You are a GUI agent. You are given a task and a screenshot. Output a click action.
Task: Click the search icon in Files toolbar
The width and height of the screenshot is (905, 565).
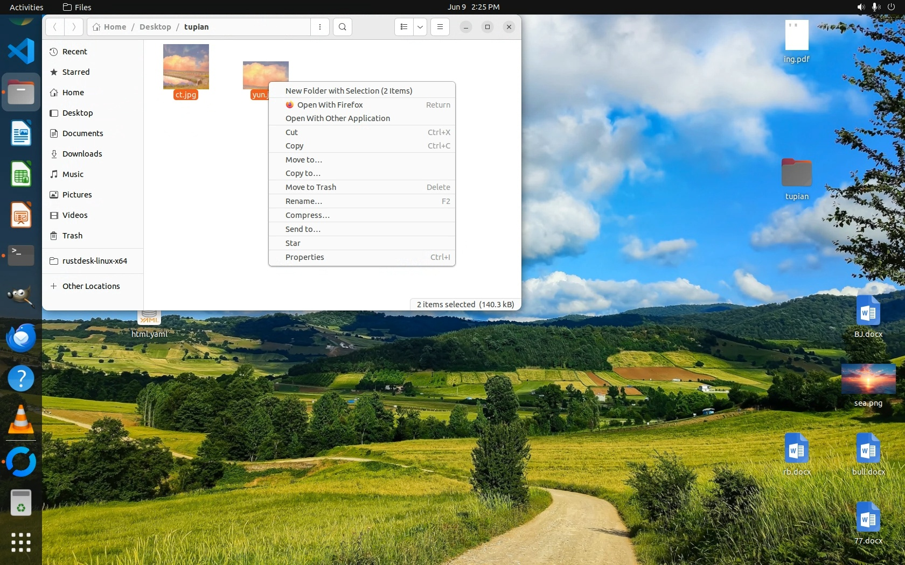(x=342, y=27)
